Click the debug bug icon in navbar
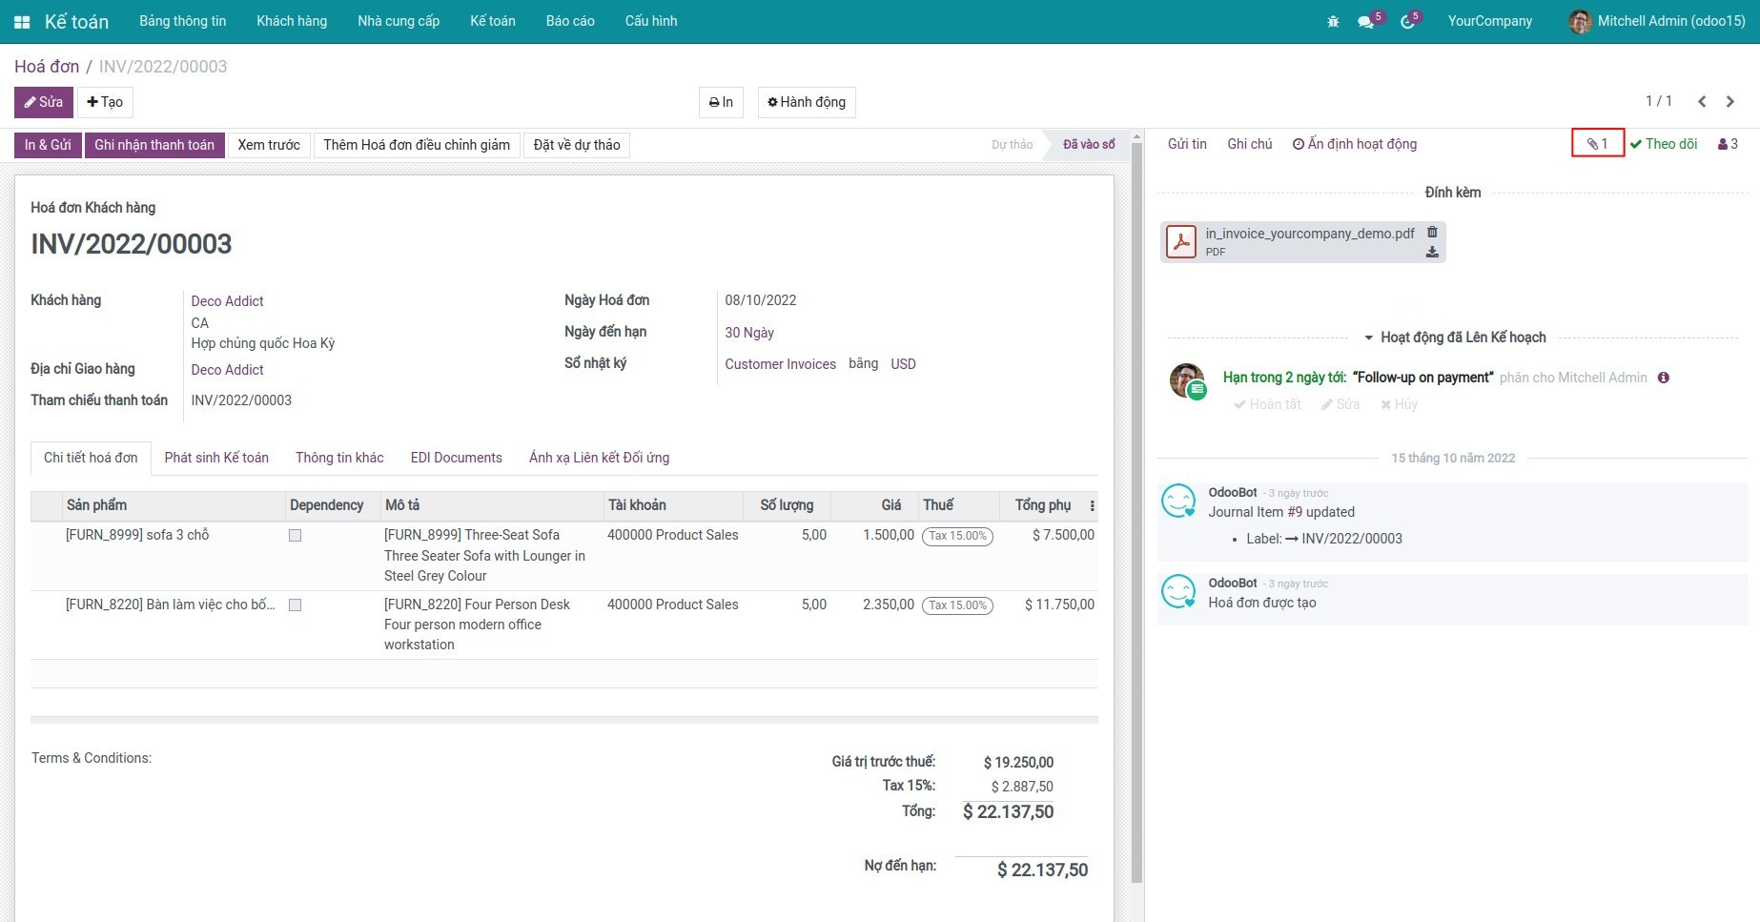 1333,22
